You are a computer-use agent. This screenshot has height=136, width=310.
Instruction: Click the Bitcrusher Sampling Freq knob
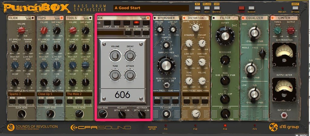pyautogui.click(x=166, y=65)
